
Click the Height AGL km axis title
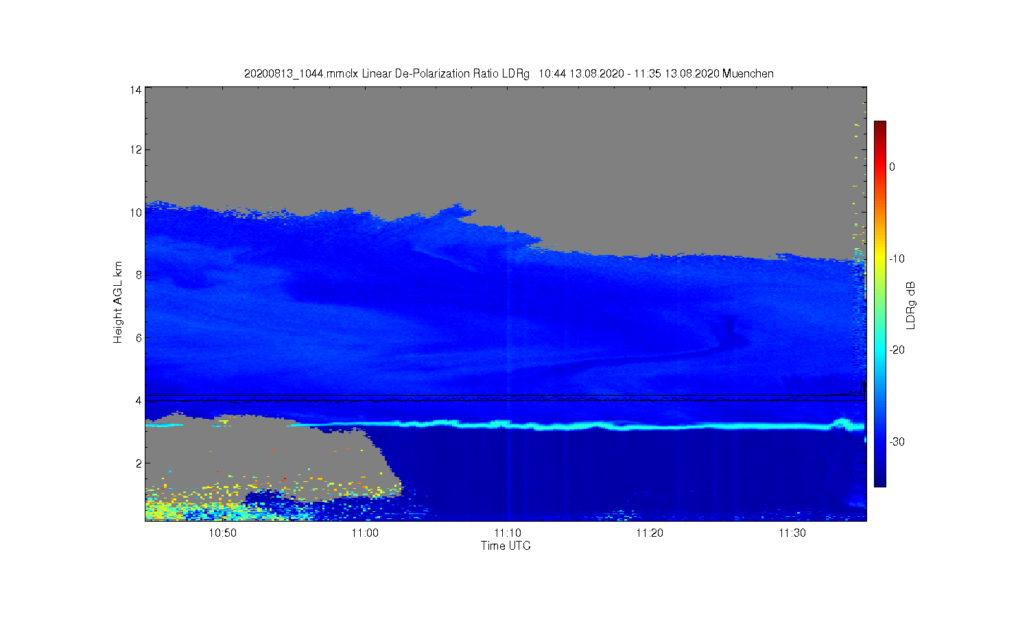(118, 302)
